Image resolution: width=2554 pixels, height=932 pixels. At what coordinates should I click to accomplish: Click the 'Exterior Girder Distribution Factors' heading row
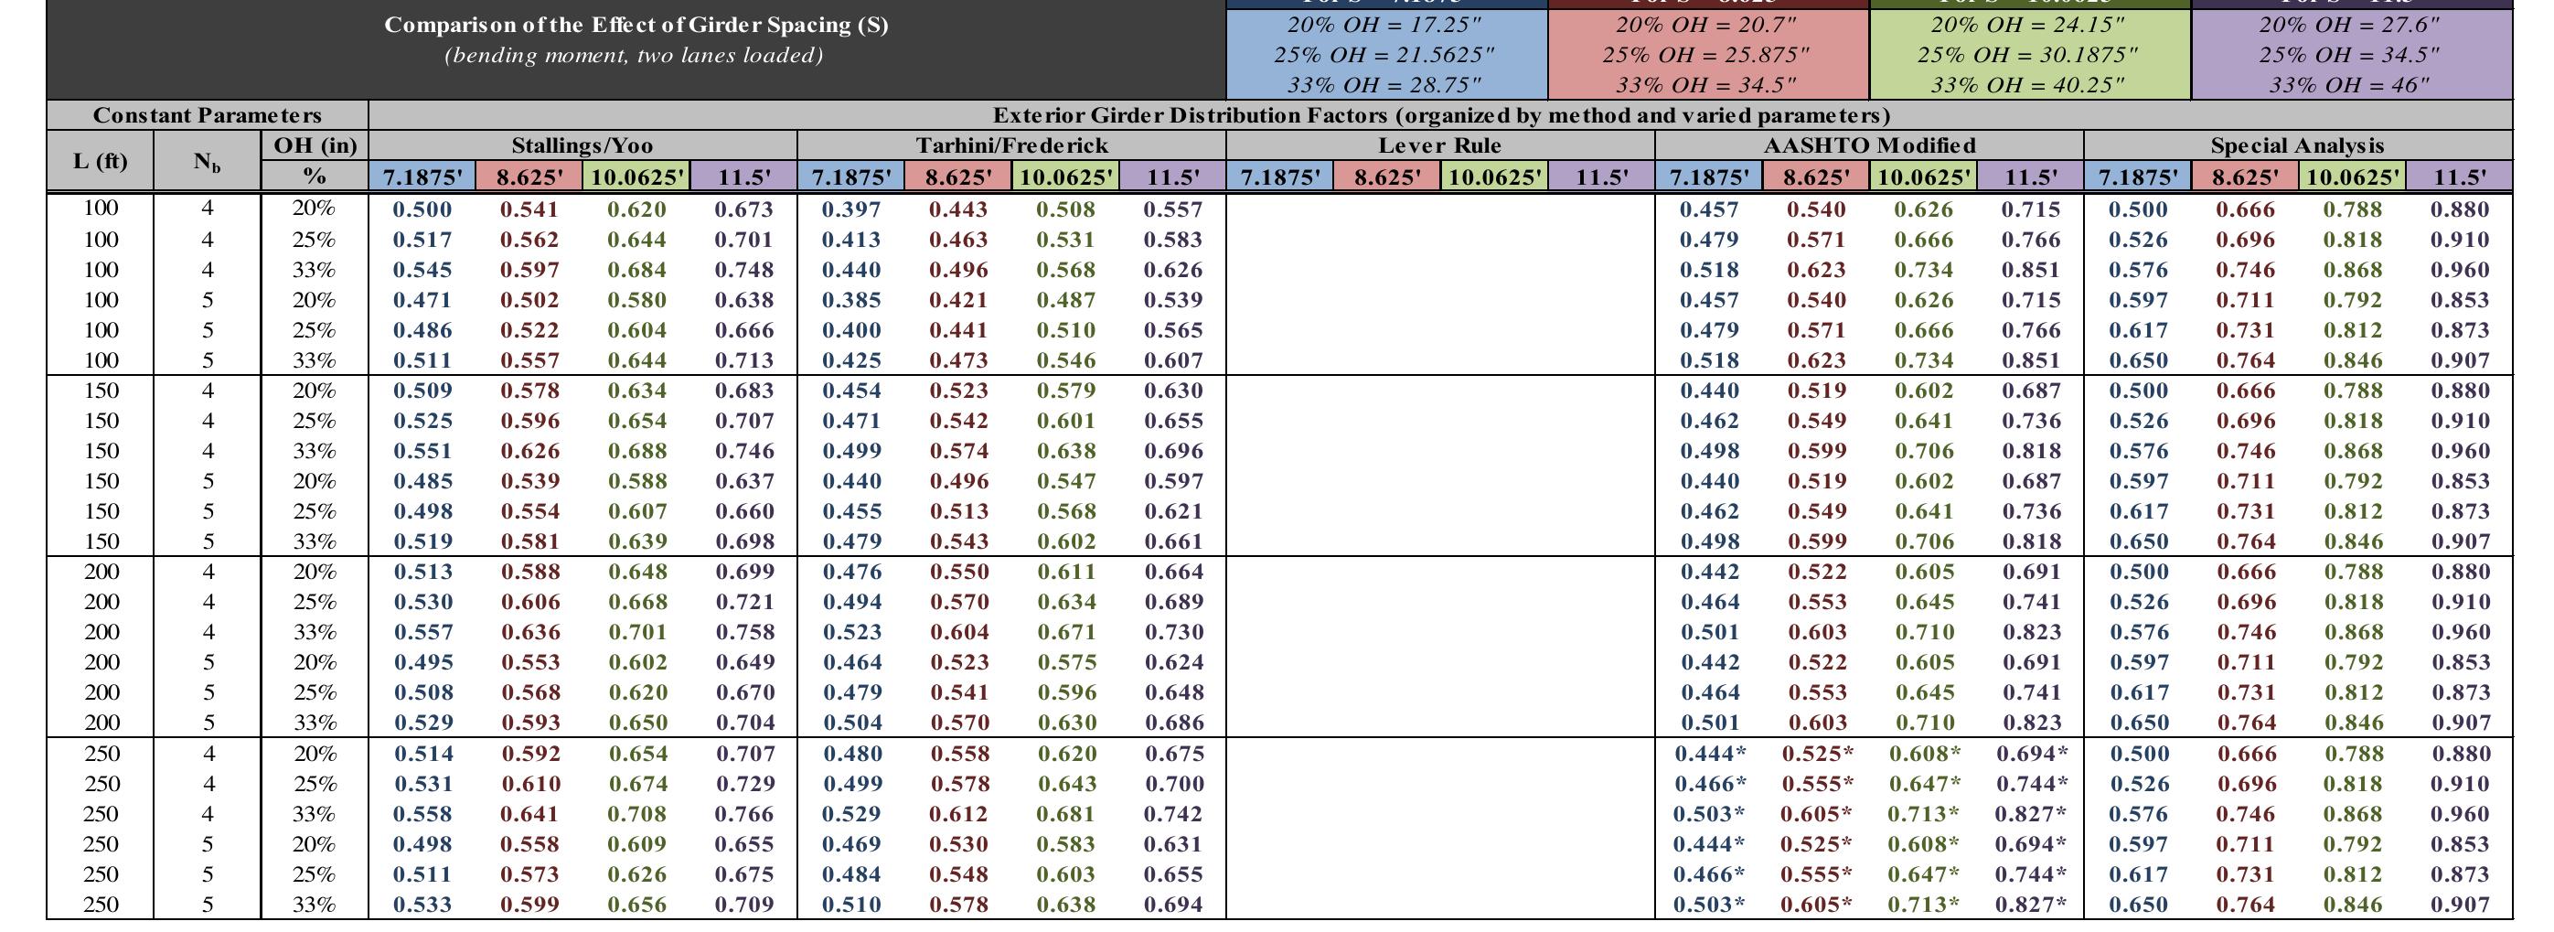point(1440,115)
